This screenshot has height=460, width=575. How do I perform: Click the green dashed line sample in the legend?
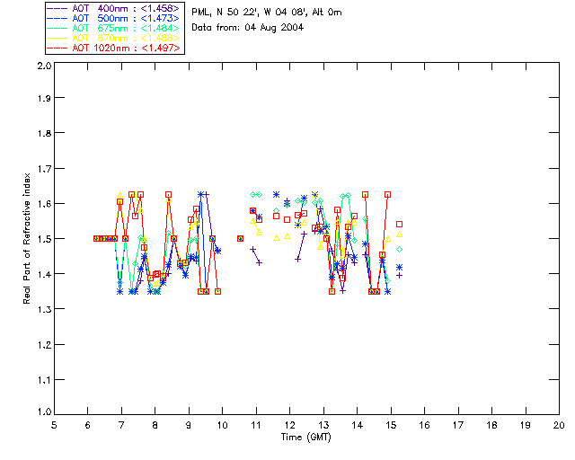[57, 28]
